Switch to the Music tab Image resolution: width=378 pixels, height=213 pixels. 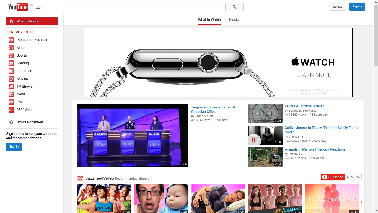(x=234, y=20)
